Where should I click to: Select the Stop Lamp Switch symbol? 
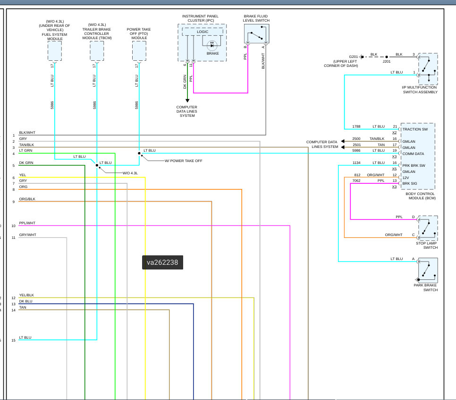click(x=428, y=228)
